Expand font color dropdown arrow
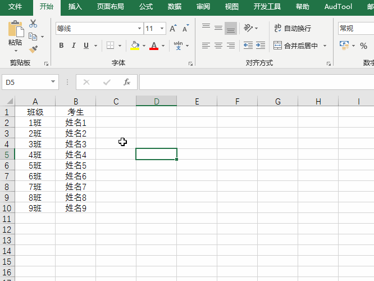 [x=163, y=46]
